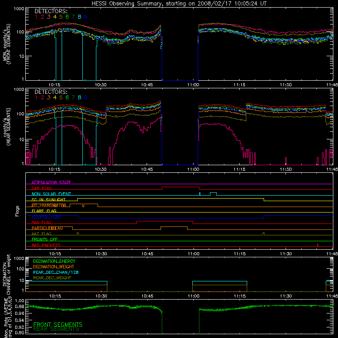The height and width of the screenshot is (338, 338).
Task: Select detector 6 in the front segments legend
Action: pos(67,17)
